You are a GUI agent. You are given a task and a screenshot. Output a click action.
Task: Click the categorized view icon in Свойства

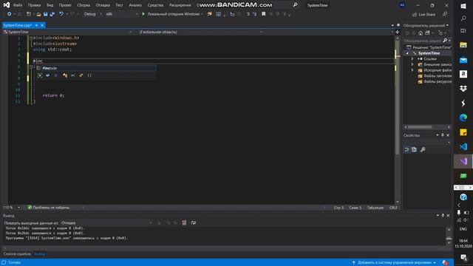tap(407, 149)
